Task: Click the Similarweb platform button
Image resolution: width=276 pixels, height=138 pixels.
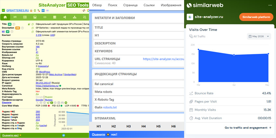Action: [x=256, y=17]
